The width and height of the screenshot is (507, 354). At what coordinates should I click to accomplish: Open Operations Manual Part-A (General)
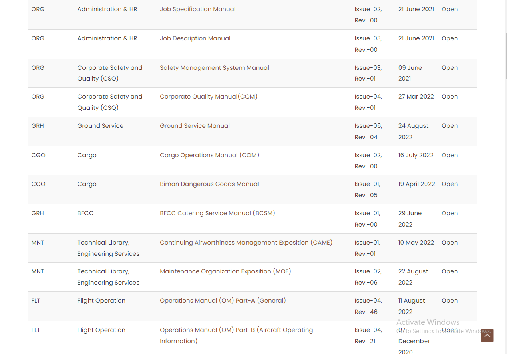click(223, 301)
